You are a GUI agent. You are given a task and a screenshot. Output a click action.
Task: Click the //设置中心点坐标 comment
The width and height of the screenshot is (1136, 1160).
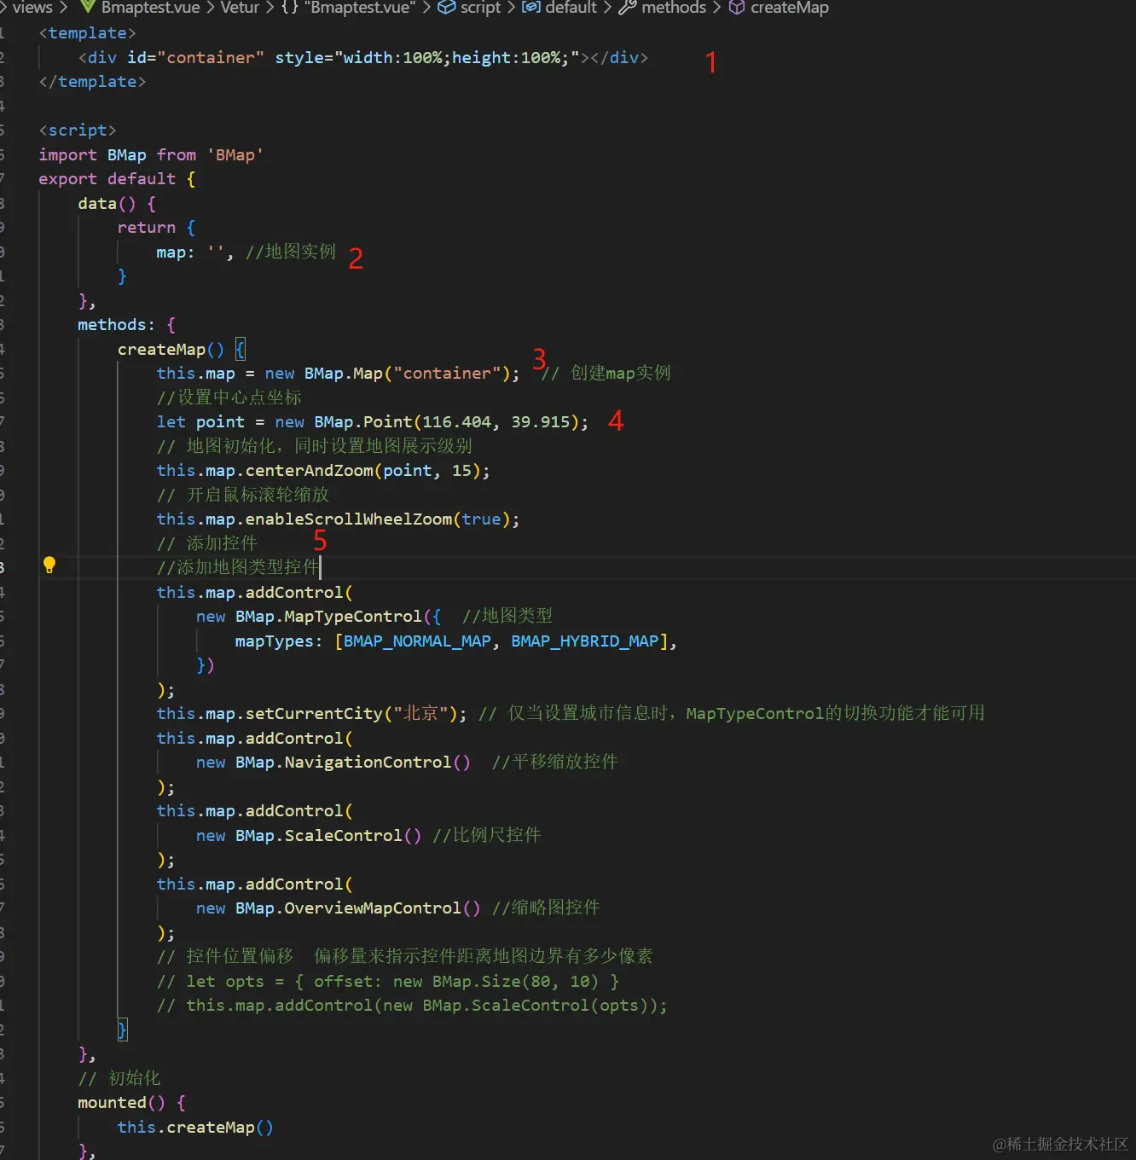229,398
